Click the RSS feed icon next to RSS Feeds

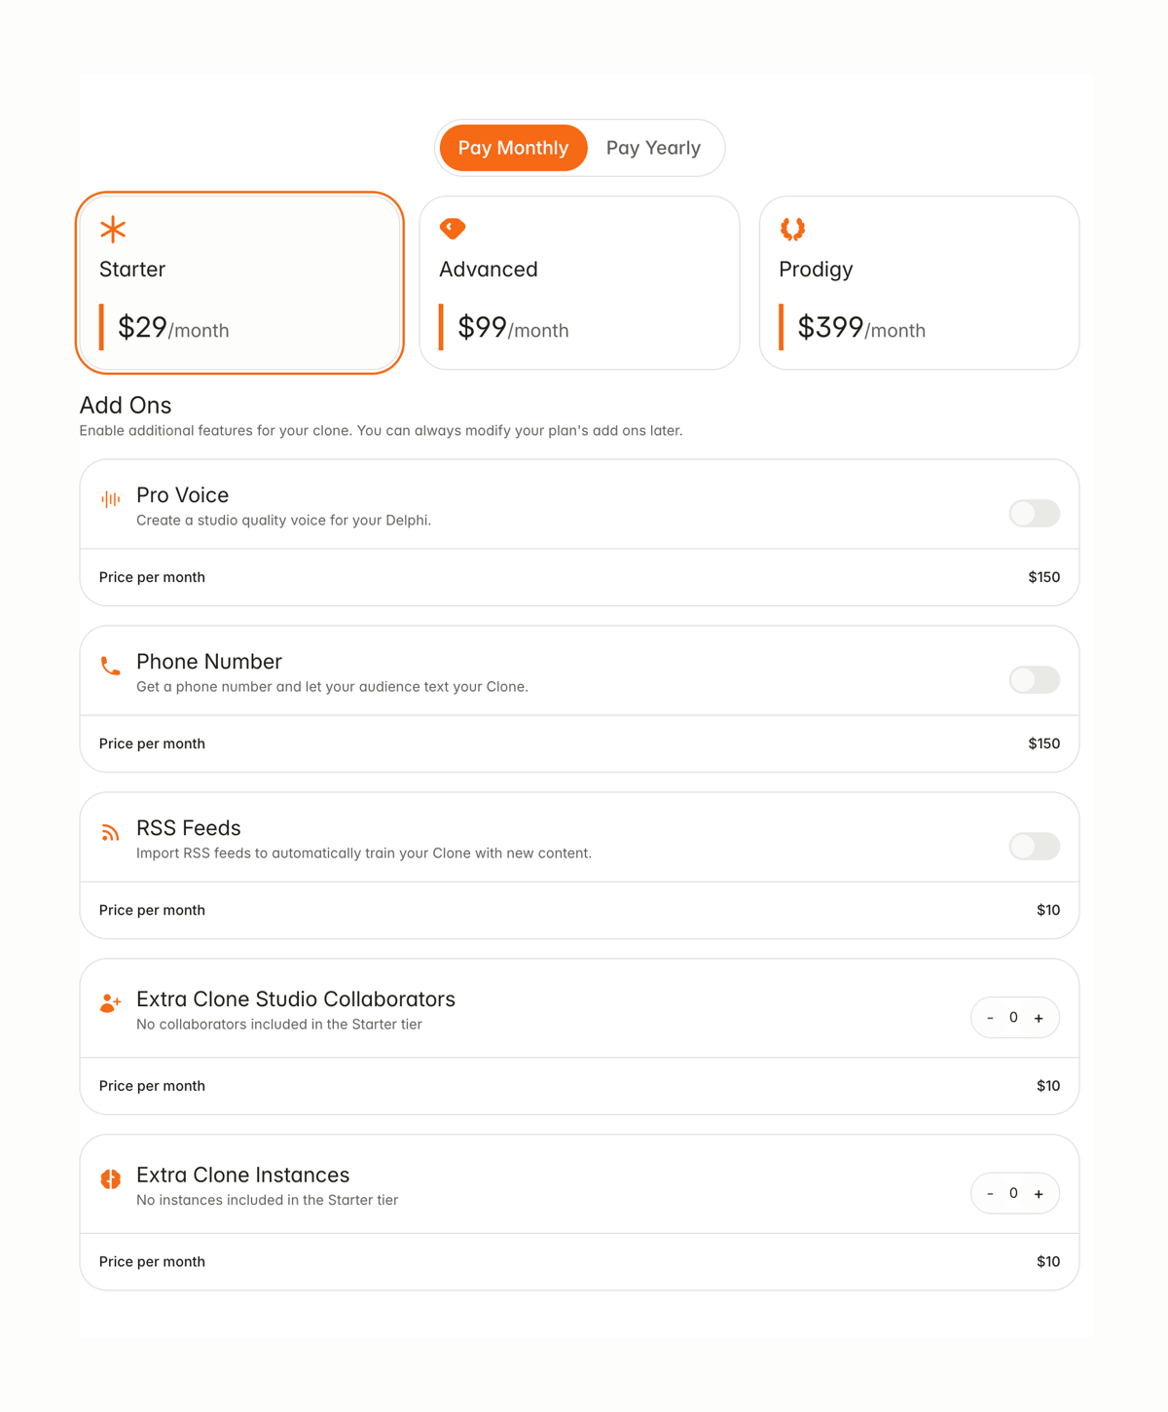(110, 833)
